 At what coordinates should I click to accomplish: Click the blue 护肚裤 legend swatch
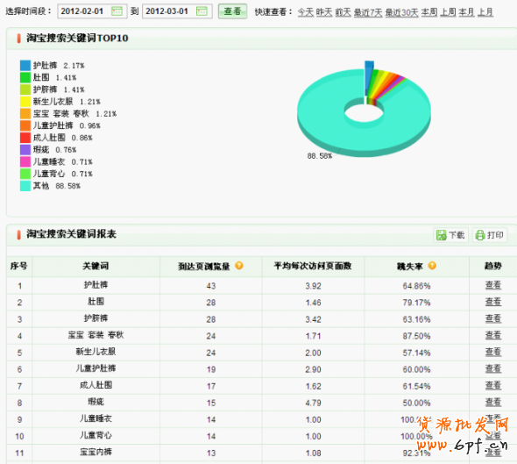tap(25, 65)
